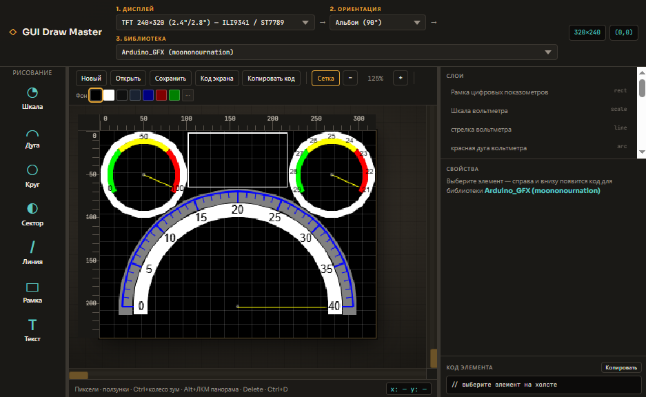Choose the Круг (circle) tool
The image size is (646, 397).
click(x=32, y=176)
